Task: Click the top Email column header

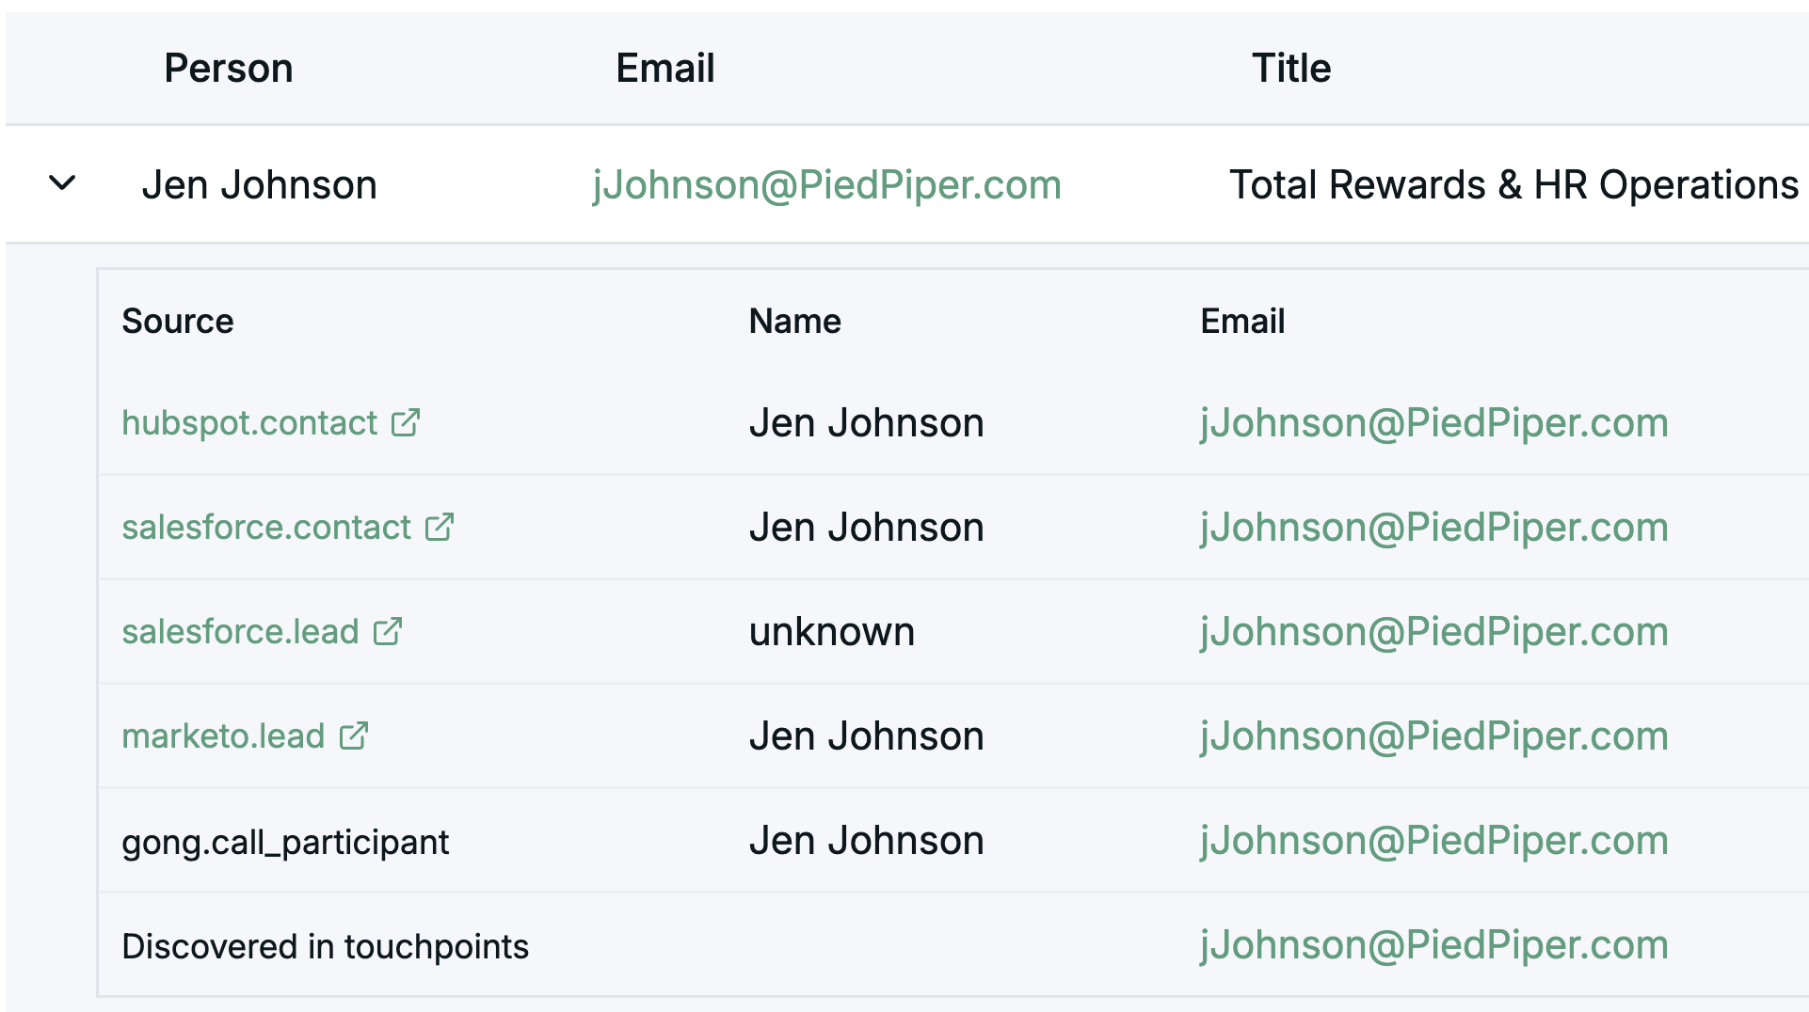Action: (x=665, y=69)
